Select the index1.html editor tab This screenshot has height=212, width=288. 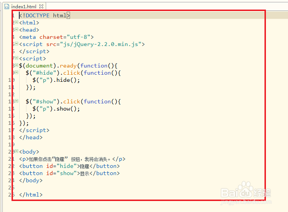pyautogui.click(x=24, y=7)
